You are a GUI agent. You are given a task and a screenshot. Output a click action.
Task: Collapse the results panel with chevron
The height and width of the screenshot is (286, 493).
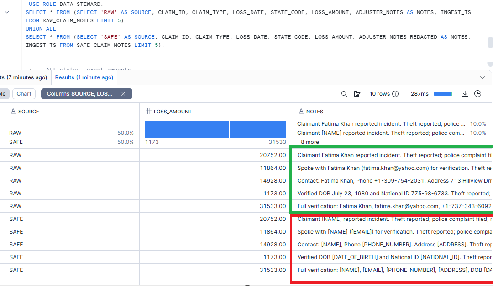click(483, 77)
